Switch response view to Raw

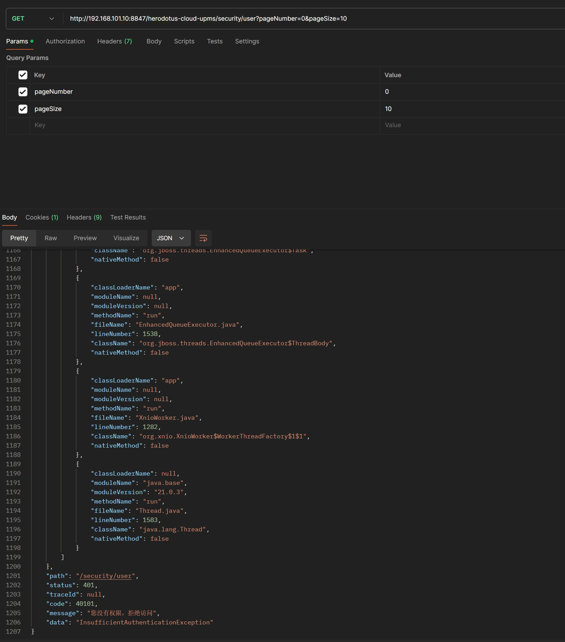click(51, 238)
